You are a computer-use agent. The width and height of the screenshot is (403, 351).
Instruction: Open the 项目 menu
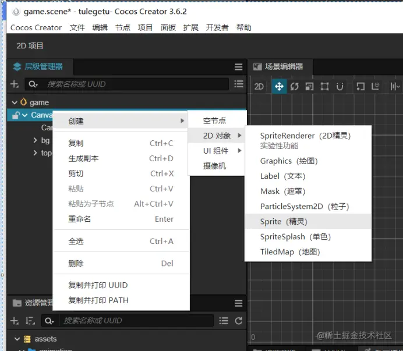[x=145, y=27]
